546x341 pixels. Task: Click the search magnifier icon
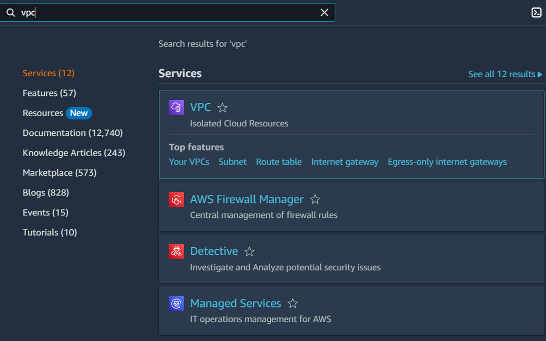(x=11, y=13)
